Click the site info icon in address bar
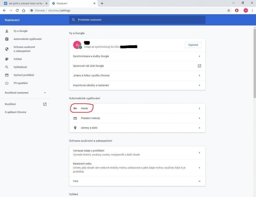Viewport: 256px width, 197px height. click(32, 10)
